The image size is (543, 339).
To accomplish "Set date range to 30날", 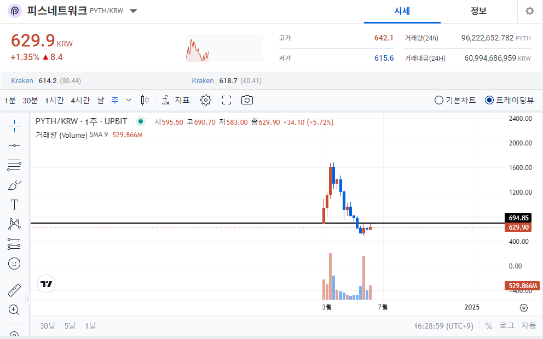I will 48,326.
